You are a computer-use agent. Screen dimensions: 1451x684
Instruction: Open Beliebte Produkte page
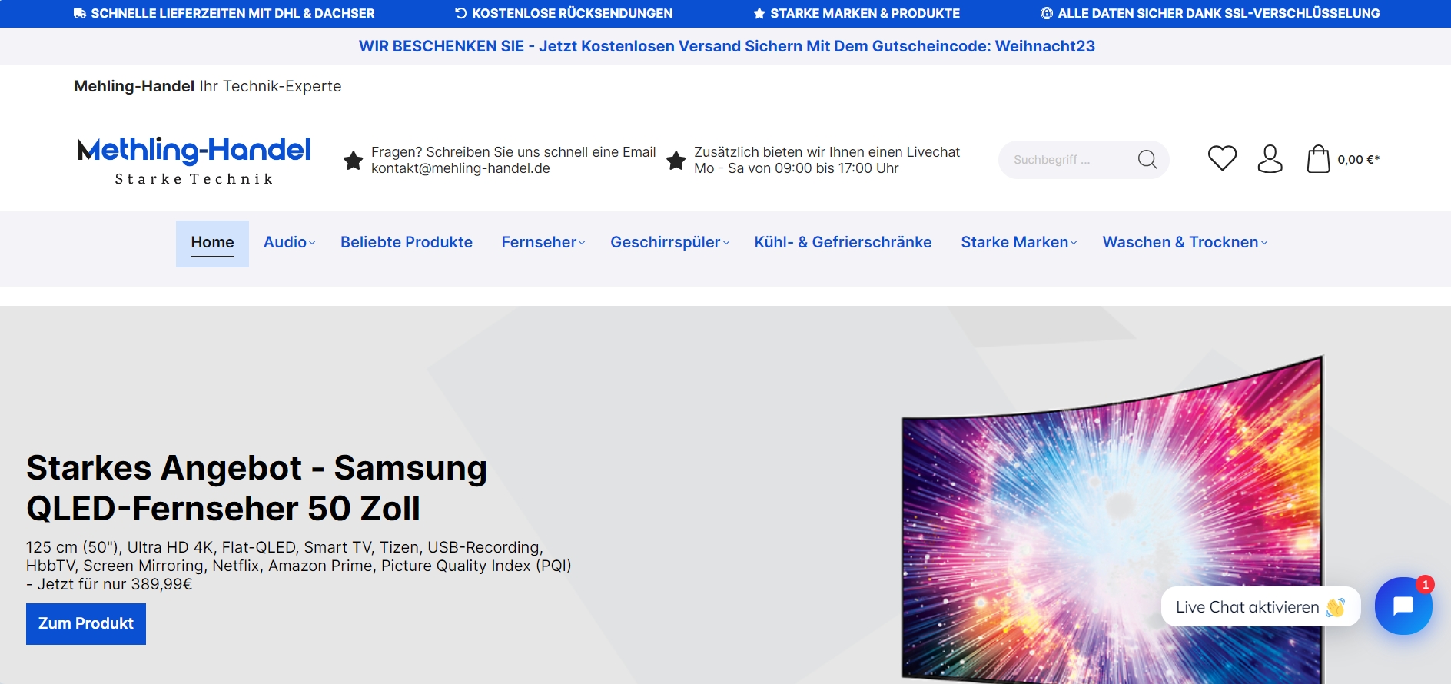click(x=407, y=242)
